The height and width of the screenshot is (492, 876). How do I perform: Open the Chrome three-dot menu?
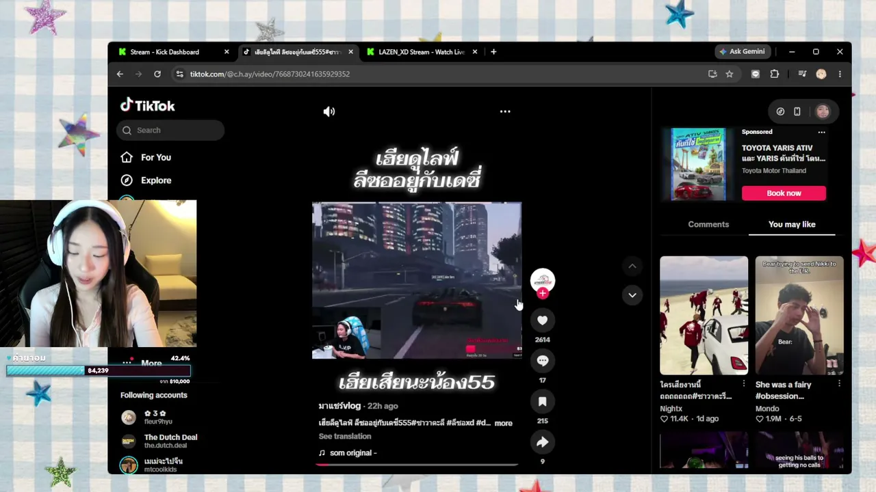pos(840,74)
